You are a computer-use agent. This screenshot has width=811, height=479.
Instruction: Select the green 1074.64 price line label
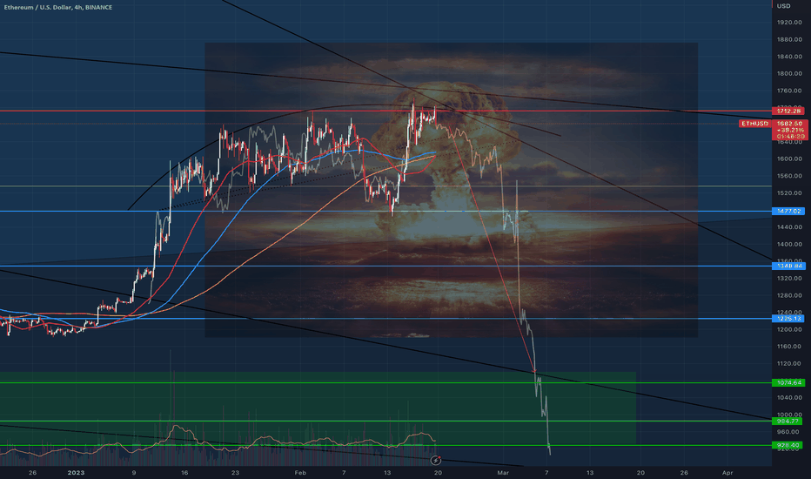pyautogui.click(x=788, y=382)
